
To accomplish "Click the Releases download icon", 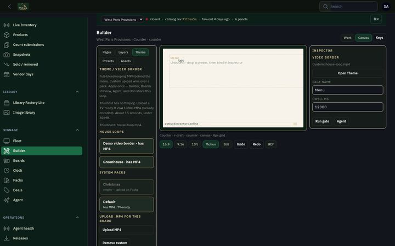I will 7,238.
